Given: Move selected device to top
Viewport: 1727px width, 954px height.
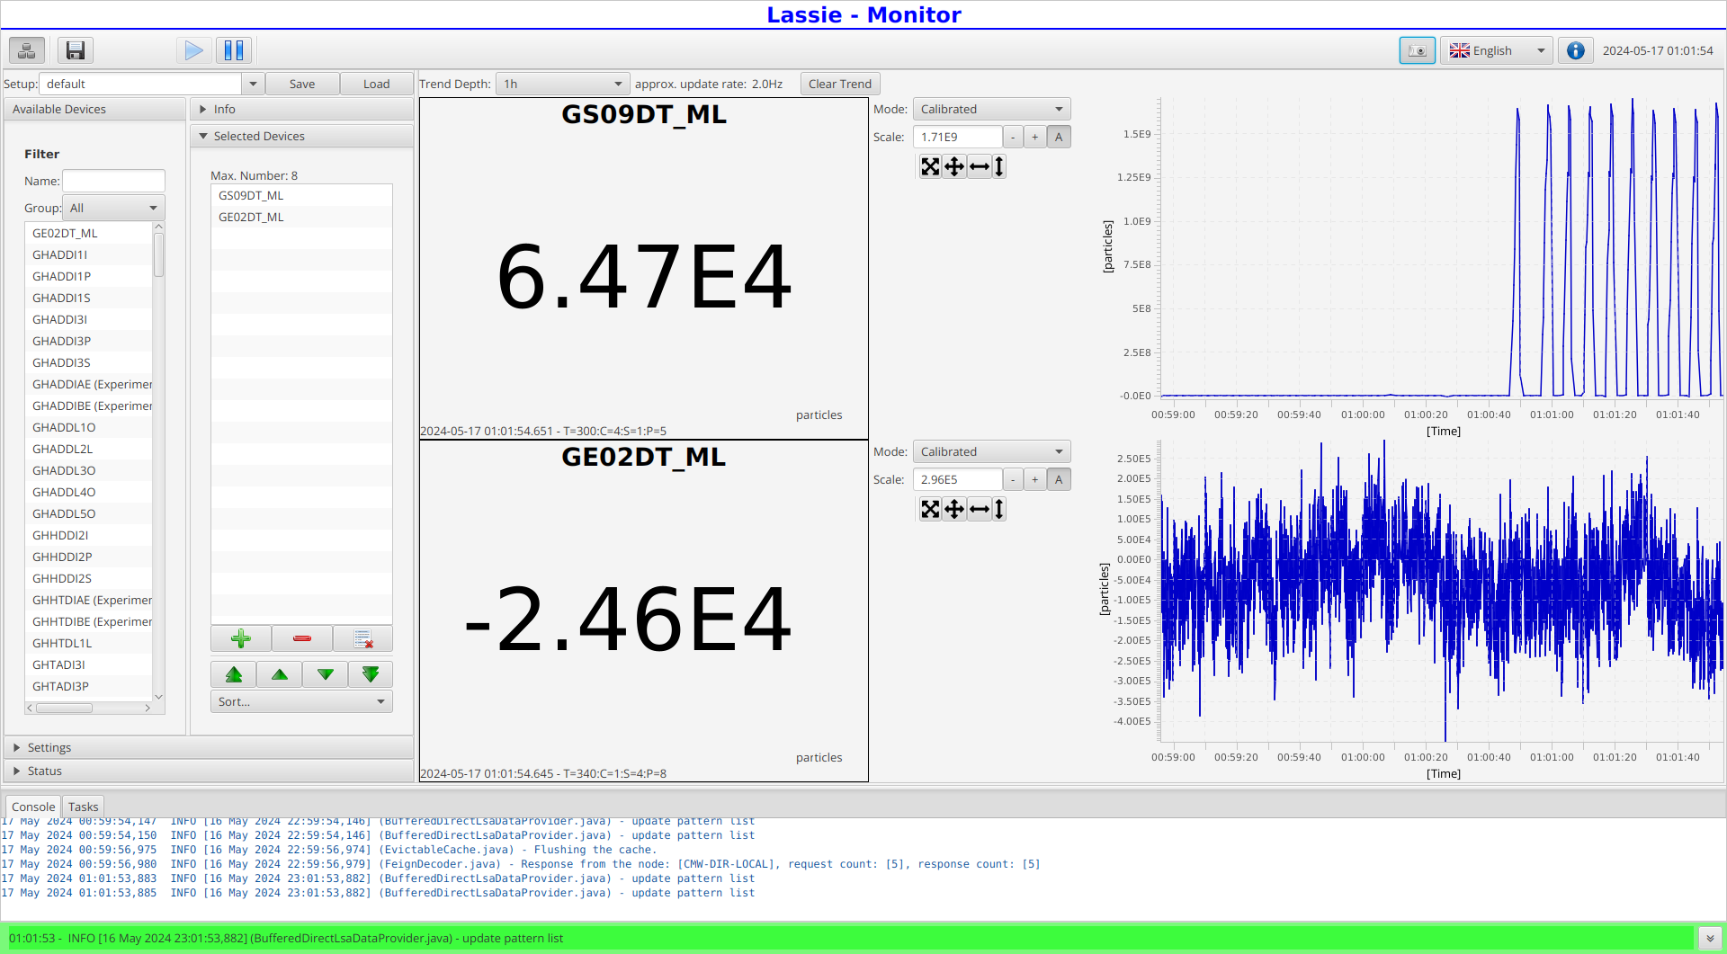Looking at the screenshot, I should point(234,674).
